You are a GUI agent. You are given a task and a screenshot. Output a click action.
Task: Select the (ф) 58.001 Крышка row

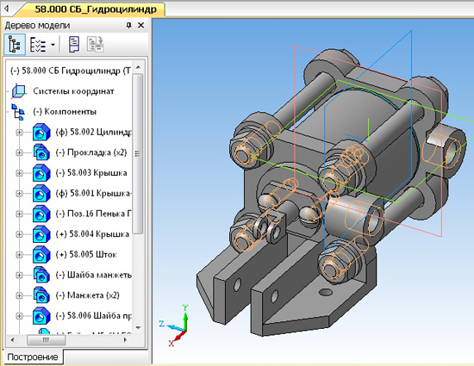(x=93, y=193)
